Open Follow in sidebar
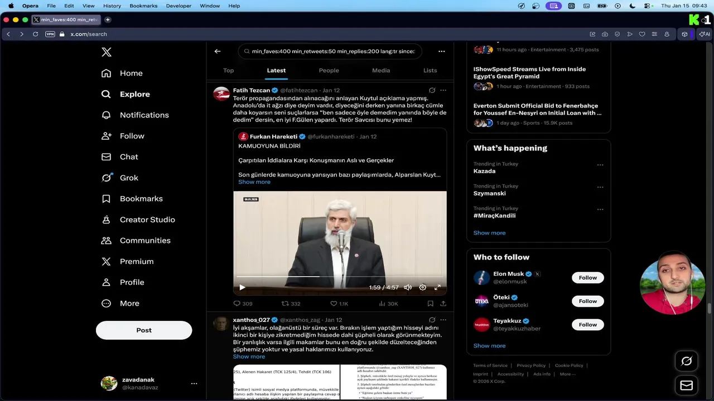The image size is (714, 401). (123, 136)
